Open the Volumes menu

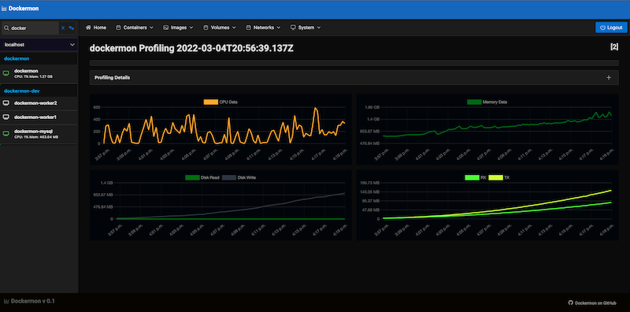coord(220,28)
